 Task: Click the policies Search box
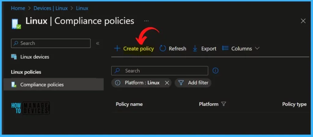pos(160,71)
